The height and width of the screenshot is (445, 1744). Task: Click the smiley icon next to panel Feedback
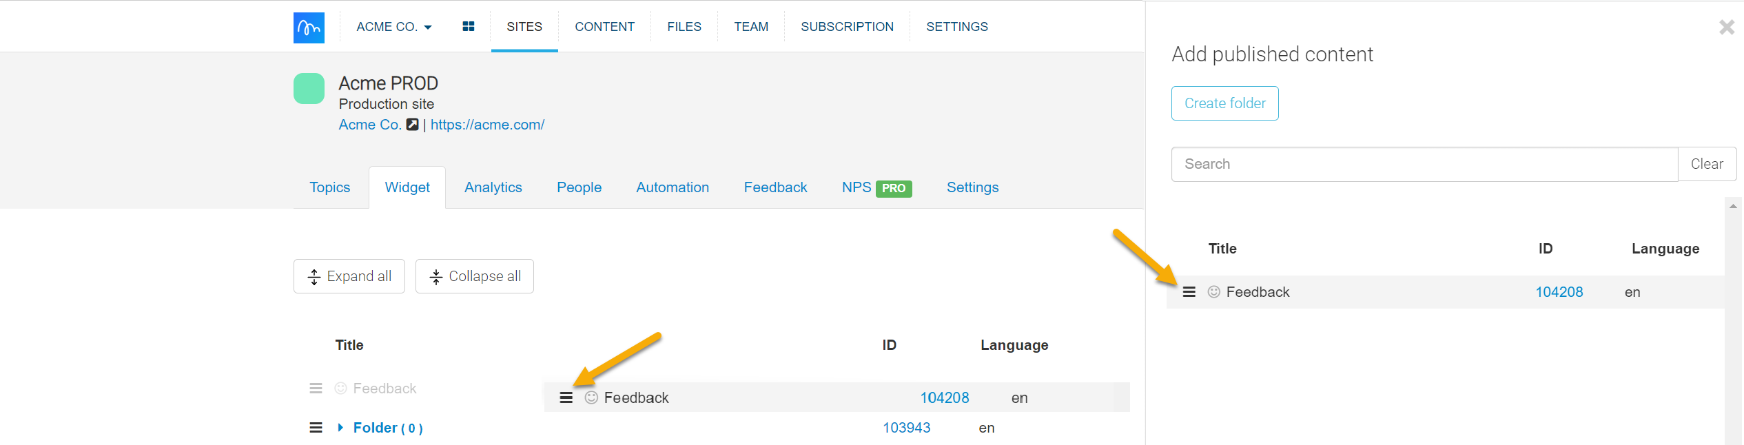[x=1213, y=292]
